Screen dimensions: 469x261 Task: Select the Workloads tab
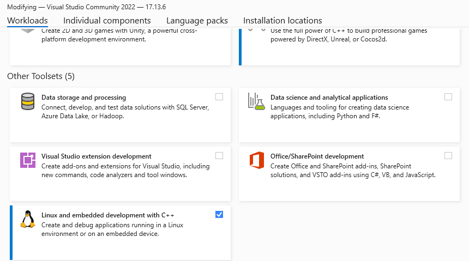pyautogui.click(x=27, y=21)
